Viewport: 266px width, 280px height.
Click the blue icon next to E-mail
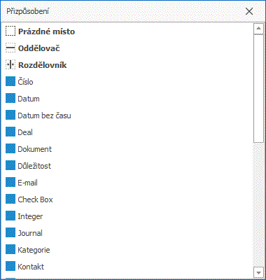tap(10, 183)
